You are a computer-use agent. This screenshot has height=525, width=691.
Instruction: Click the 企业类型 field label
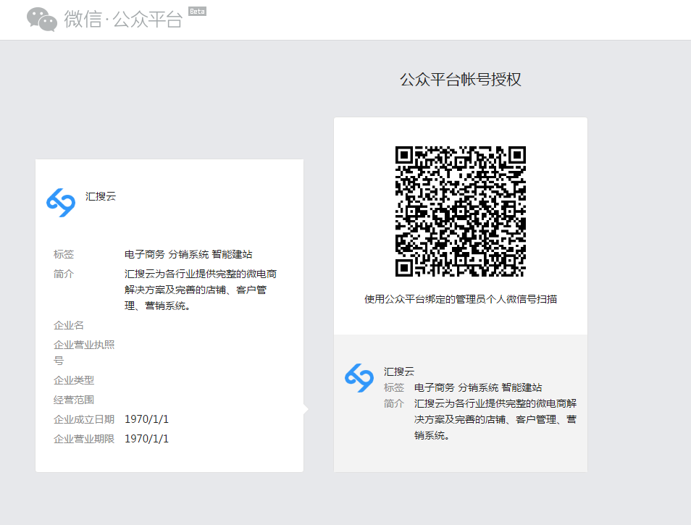click(74, 380)
